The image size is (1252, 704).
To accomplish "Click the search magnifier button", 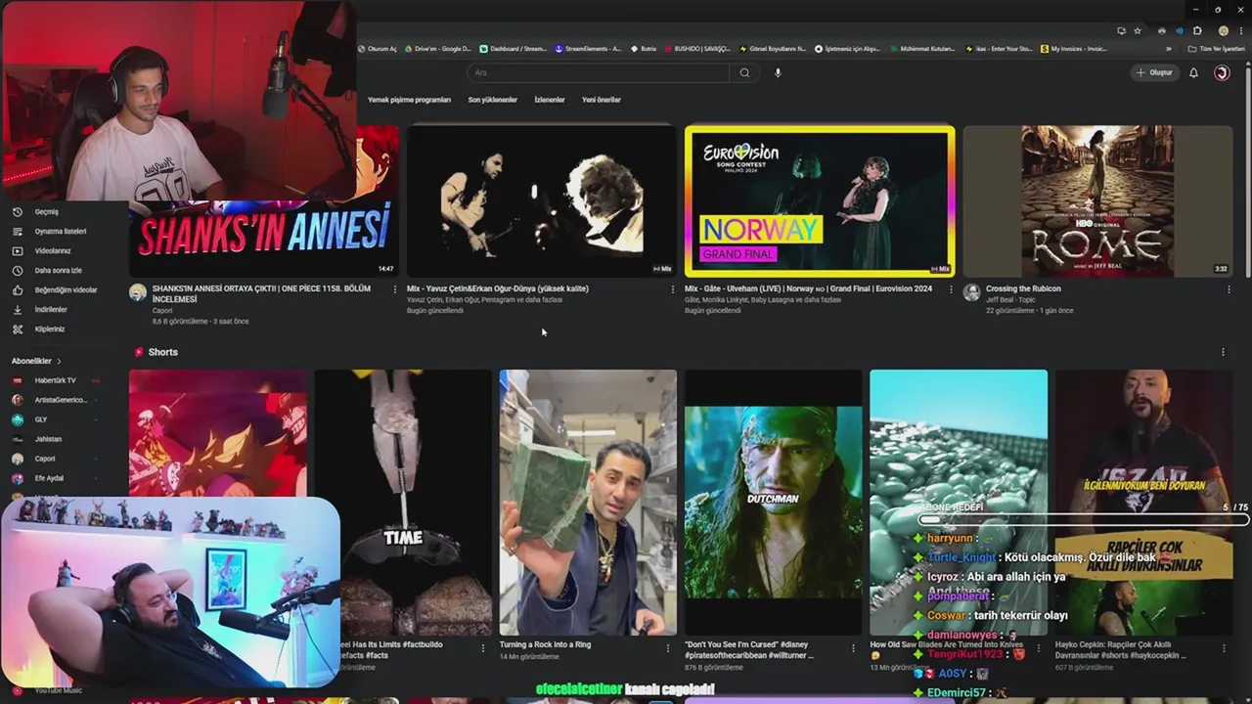I will coord(744,72).
